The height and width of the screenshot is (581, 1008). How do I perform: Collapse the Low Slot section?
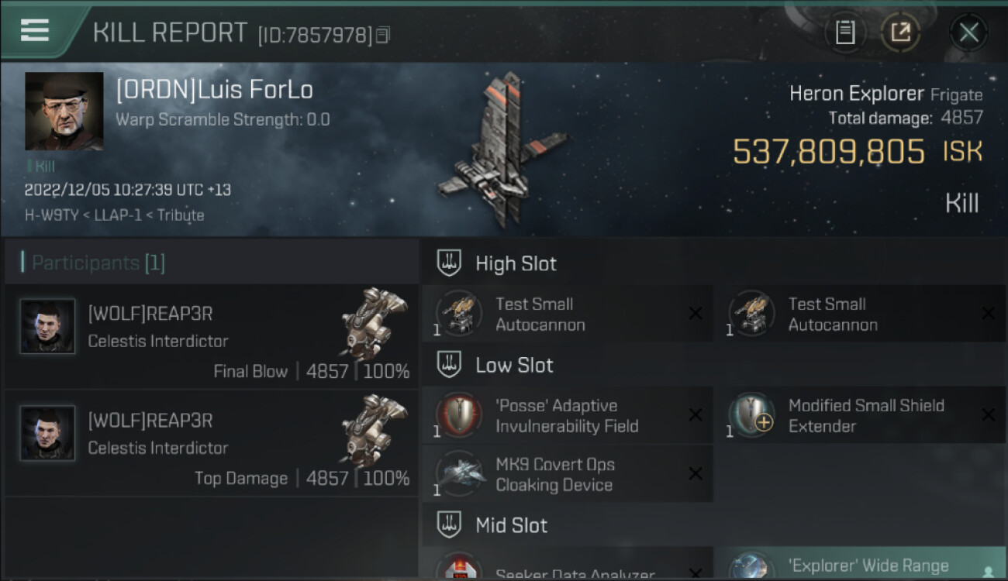[449, 365]
